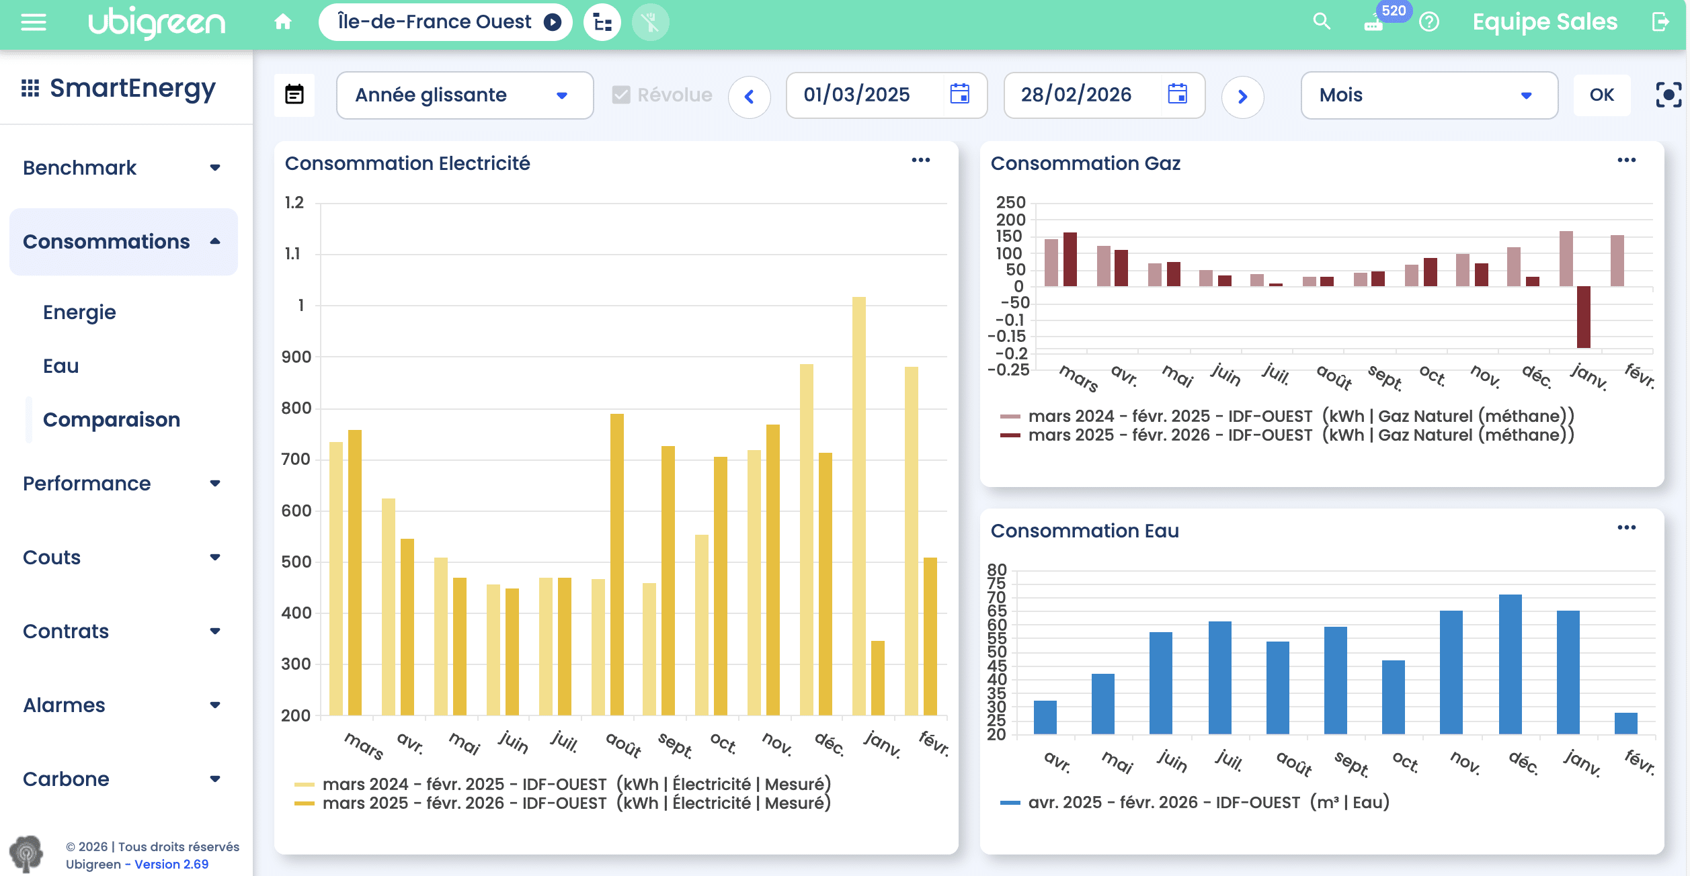Toggle mars 2024 electricity legend series
The image size is (1690, 876).
tap(563, 784)
